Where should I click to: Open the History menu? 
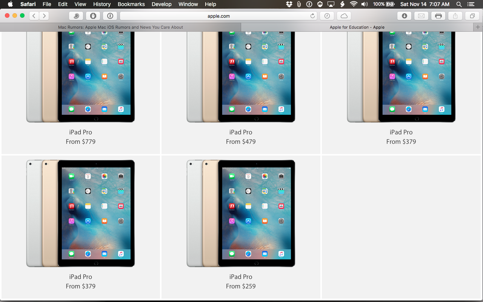102,4
